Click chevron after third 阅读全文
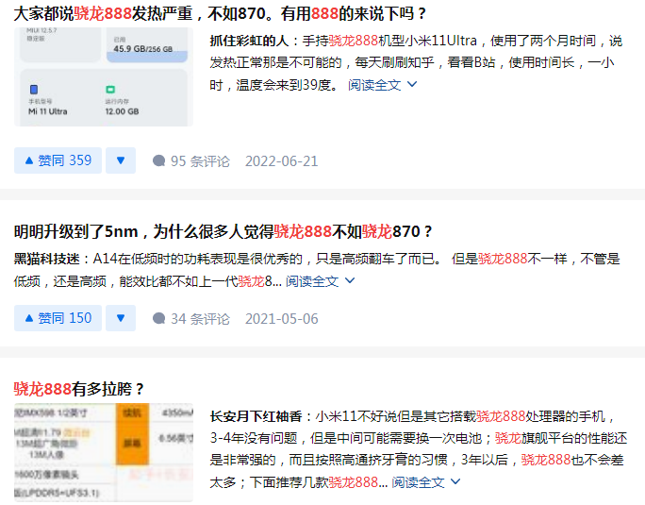The width and height of the screenshot is (645, 505). 455,481
